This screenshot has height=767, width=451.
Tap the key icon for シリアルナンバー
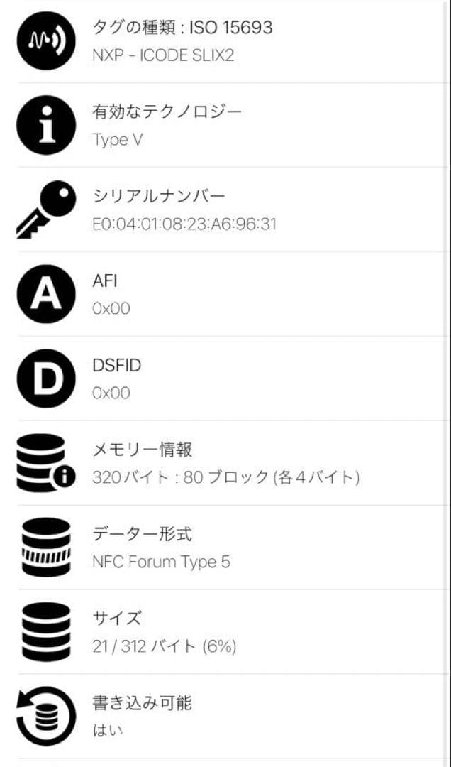tap(45, 210)
